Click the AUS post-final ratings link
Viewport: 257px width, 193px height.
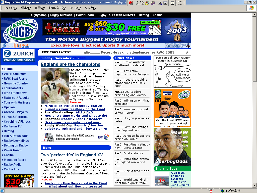coord(79,112)
